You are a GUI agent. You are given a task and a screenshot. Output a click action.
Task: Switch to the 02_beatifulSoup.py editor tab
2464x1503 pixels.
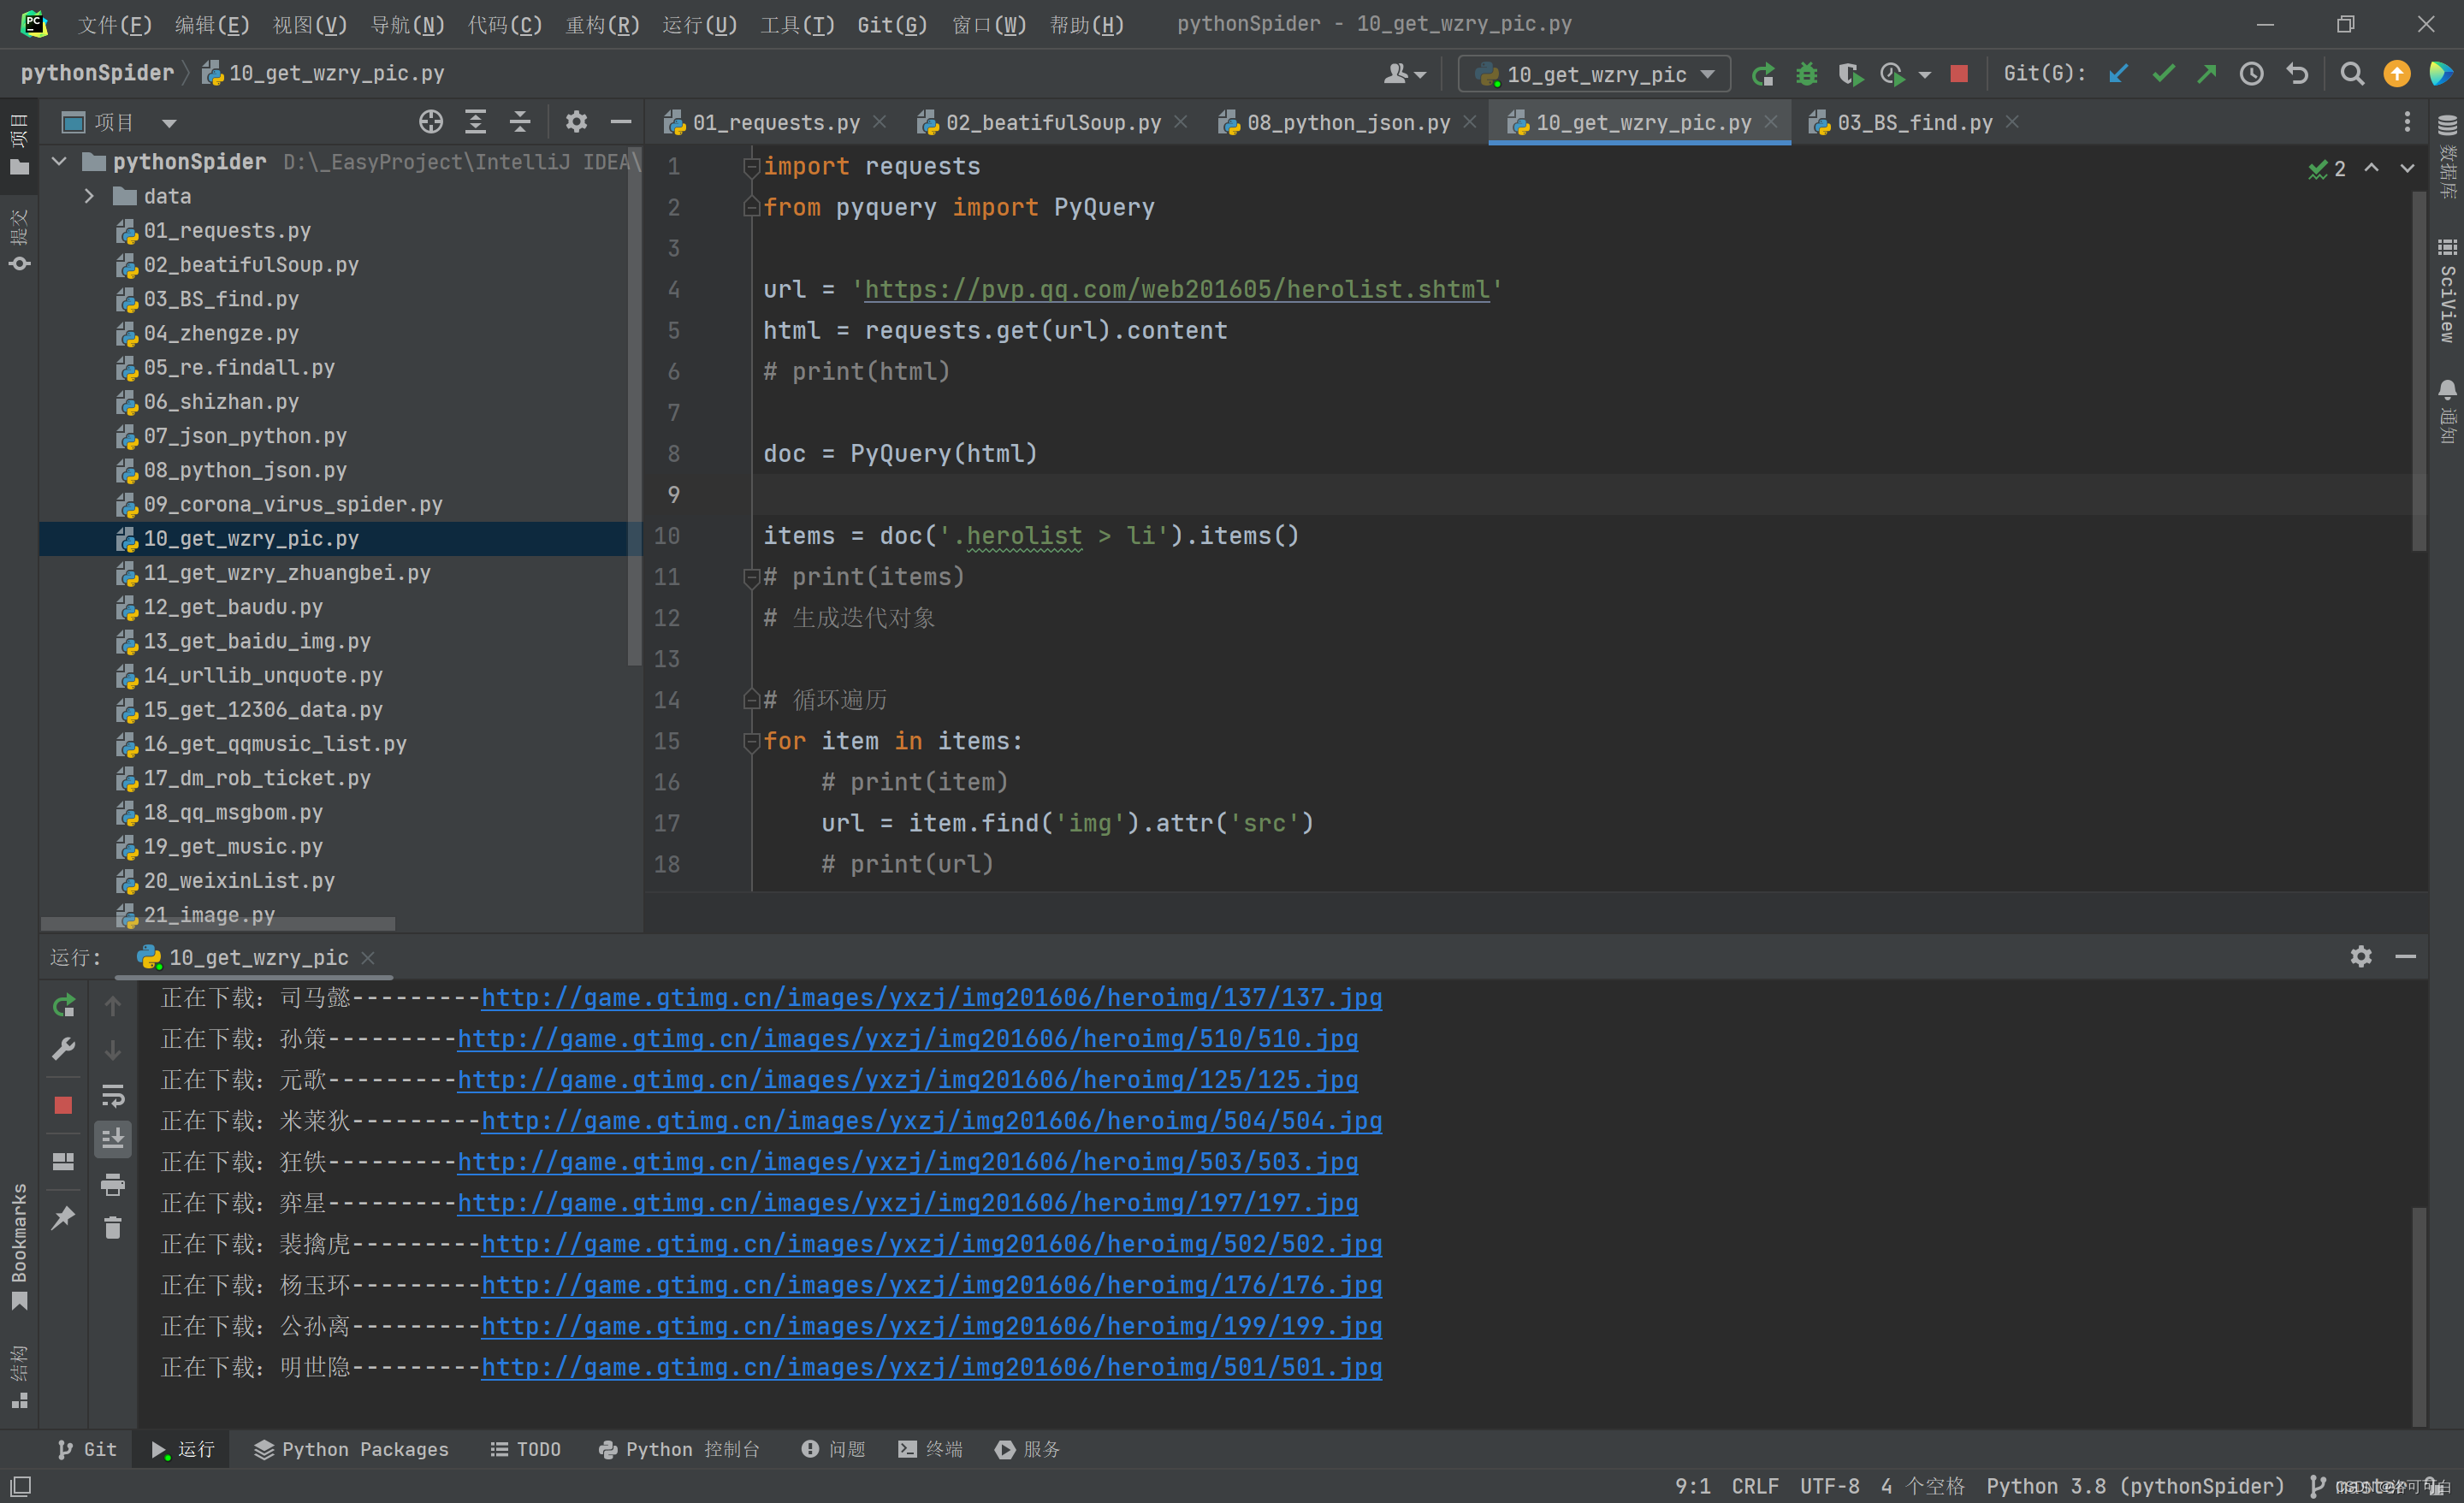point(1052,122)
